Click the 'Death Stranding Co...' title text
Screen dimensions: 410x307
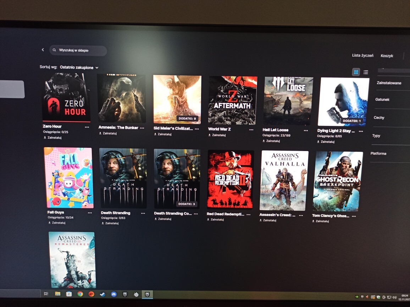pyautogui.click(x=173, y=213)
